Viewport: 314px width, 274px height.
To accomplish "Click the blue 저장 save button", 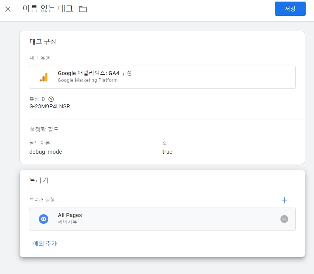I will pyautogui.click(x=290, y=9).
